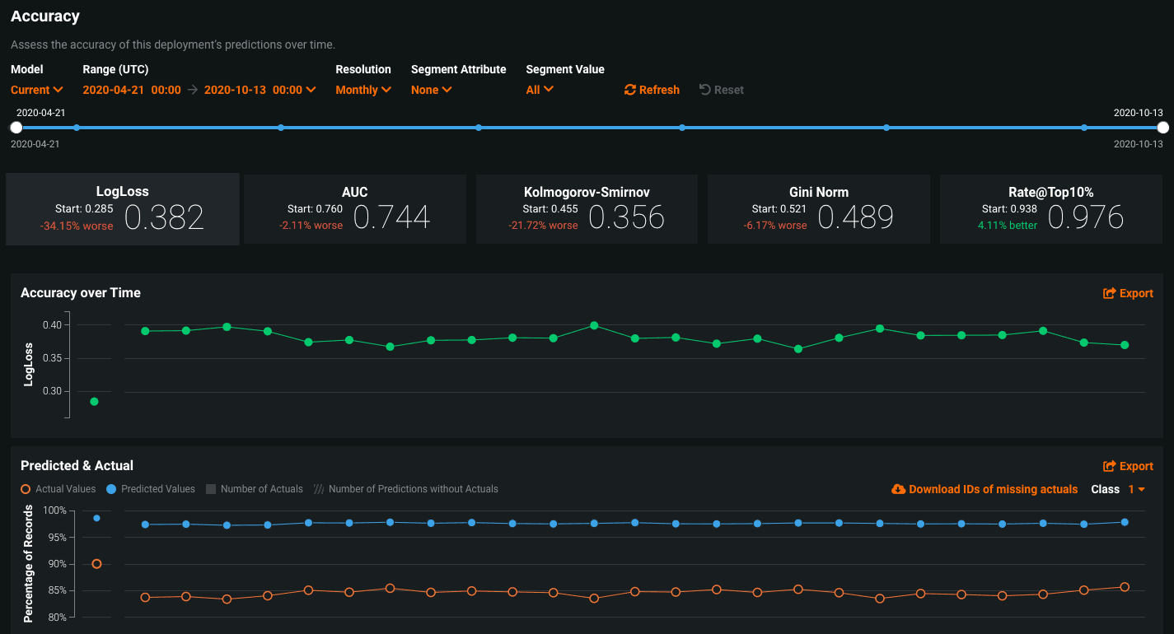
Task: Click the gray Number of Actuals square icon
Action: coord(210,488)
